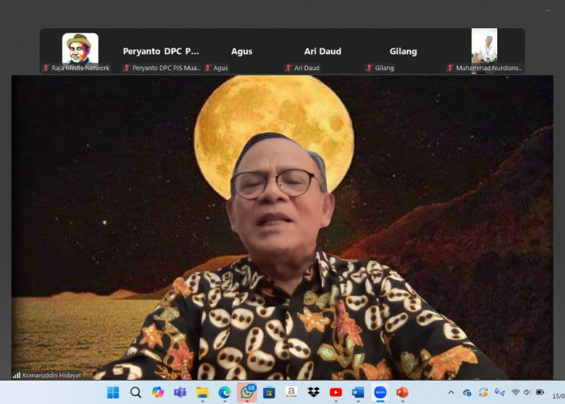This screenshot has height=404, width=565.
Task: Open Windows Search from the taskbar
Action: (136, 393)
